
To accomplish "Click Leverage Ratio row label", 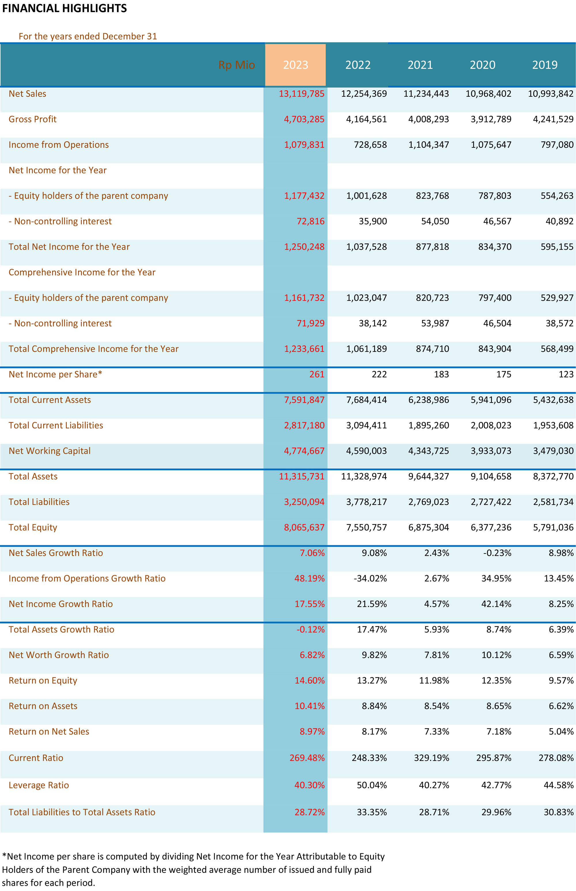I will pos(39,785).
